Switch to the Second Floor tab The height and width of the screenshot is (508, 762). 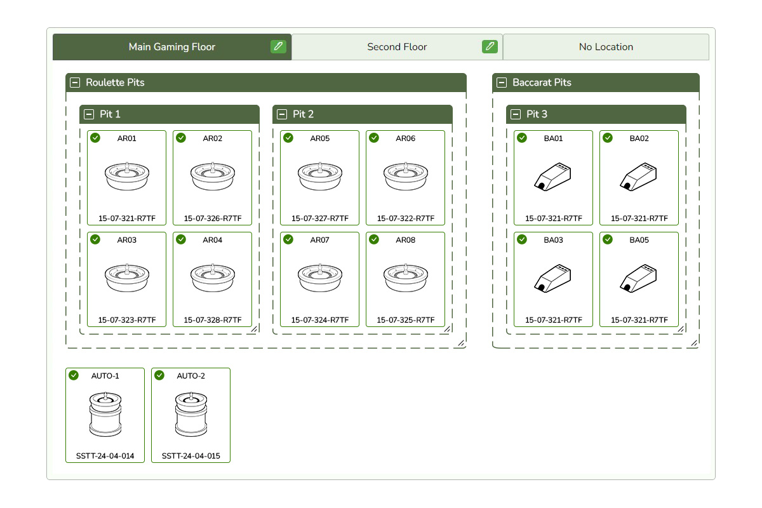(397, 47)
